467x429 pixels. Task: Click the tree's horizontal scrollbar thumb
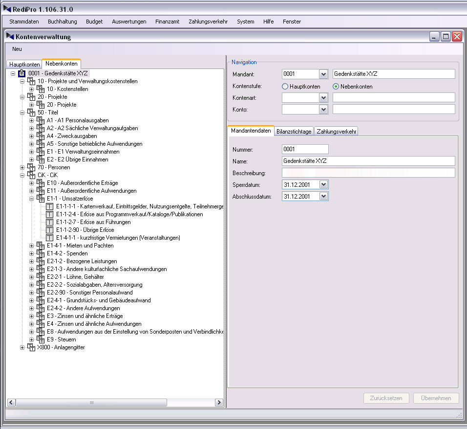coord(91,403)
